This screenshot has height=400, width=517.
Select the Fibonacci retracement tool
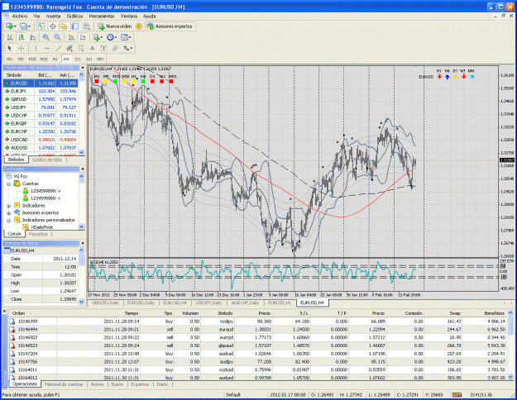[x=81, y=49]
